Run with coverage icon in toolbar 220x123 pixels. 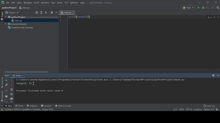pyautogui.click(x=208, y=8)
